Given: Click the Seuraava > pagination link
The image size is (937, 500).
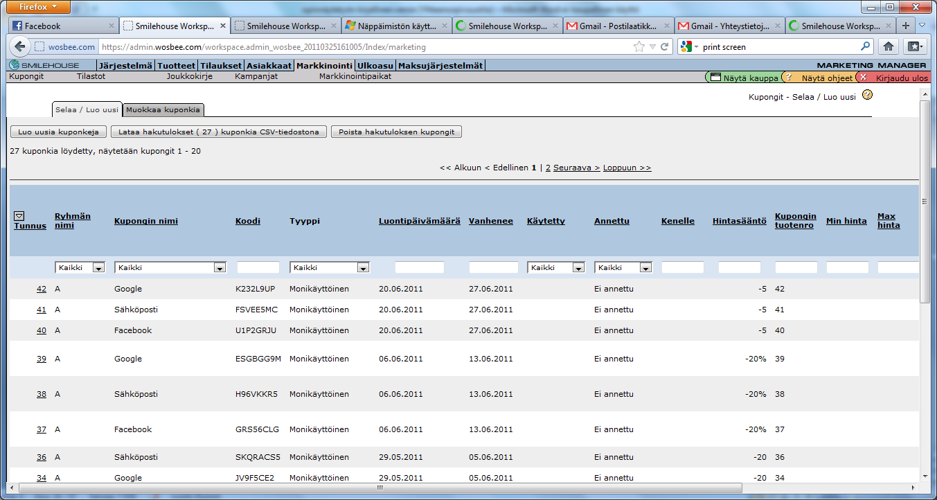Looking at the screenshot, I should point(576,168).
